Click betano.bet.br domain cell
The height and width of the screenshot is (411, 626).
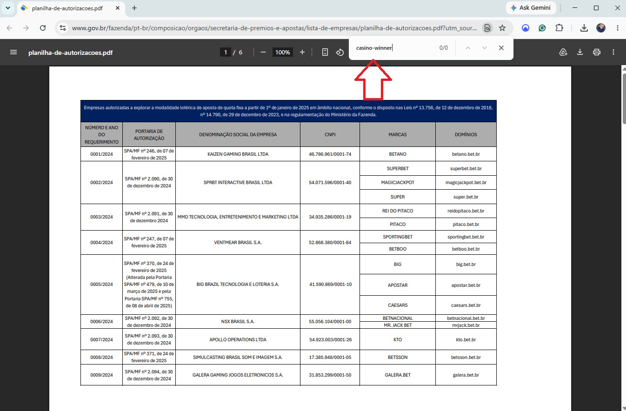pos(466,154)
